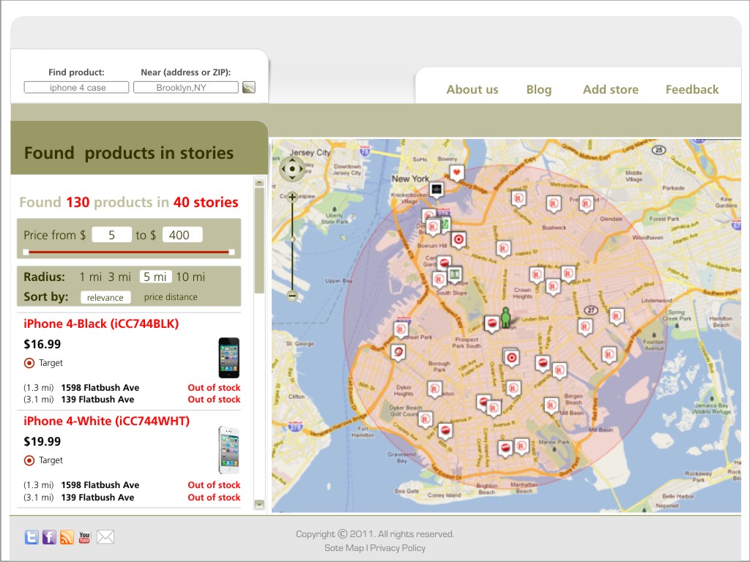Click 139 Flatbush Ave under iPhone 4-White
This screenshot has height=562, width=750.
[x=97, y=498]
